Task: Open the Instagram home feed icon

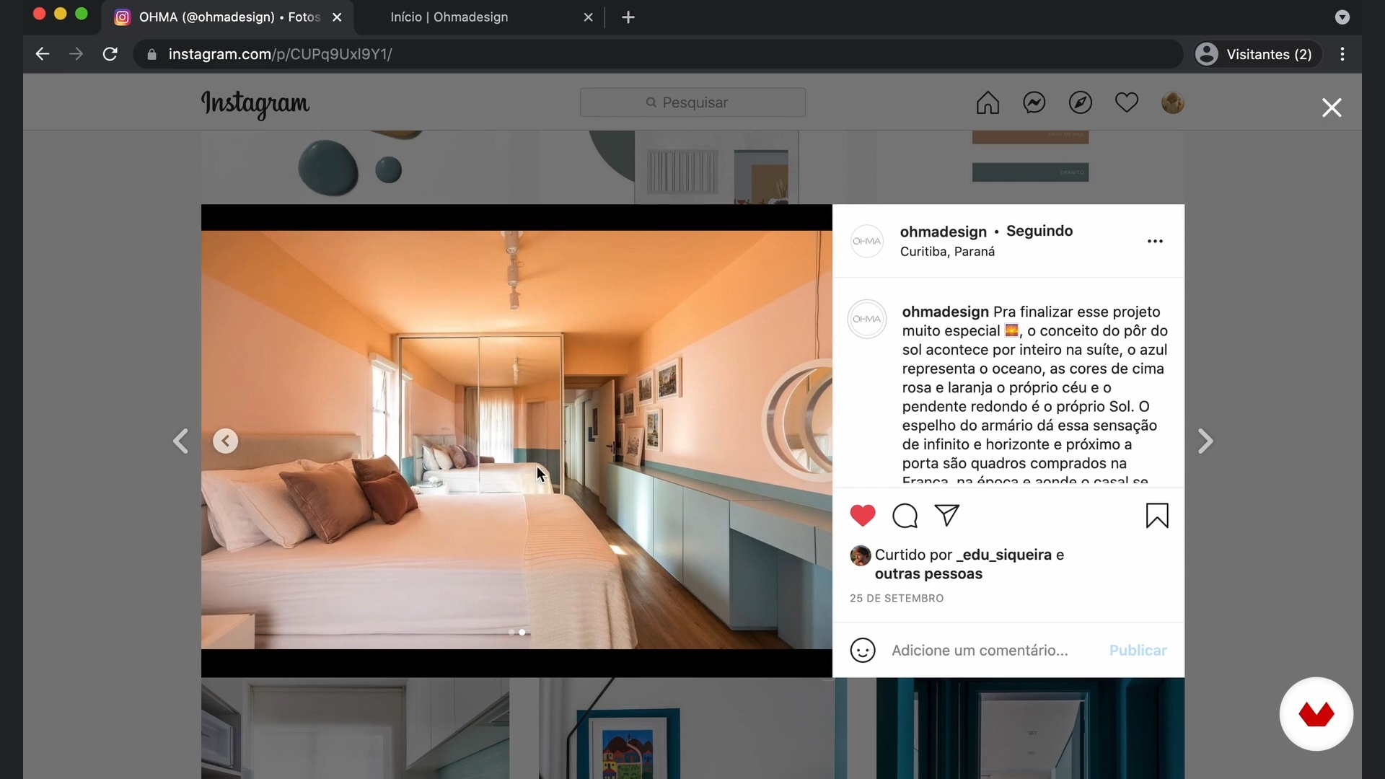Action: tap(988, 103)
